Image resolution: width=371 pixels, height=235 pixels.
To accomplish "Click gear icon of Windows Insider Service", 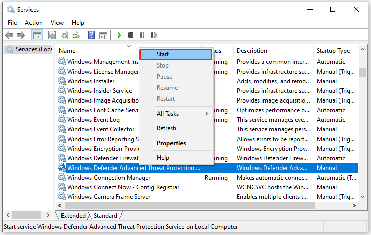I will 62,90.
